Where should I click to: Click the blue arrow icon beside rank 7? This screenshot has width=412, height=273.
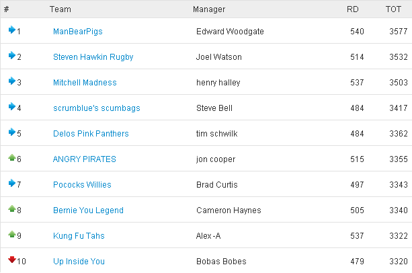click(12, 183)
